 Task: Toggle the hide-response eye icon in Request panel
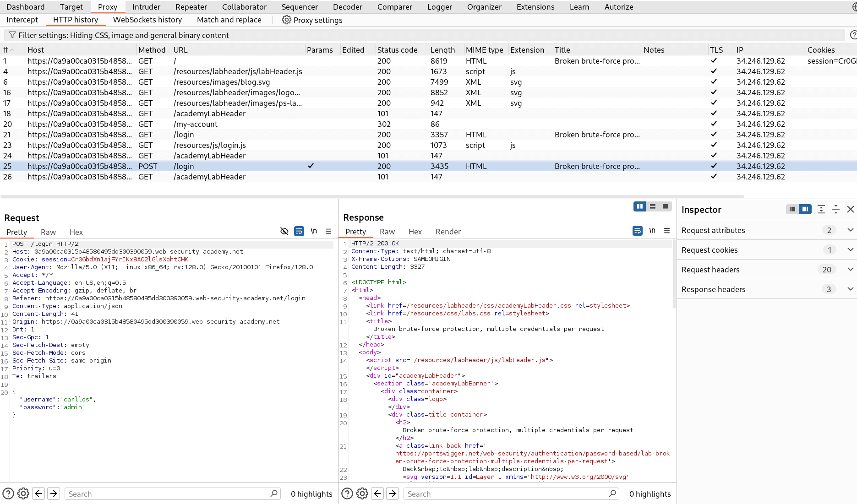284,231
